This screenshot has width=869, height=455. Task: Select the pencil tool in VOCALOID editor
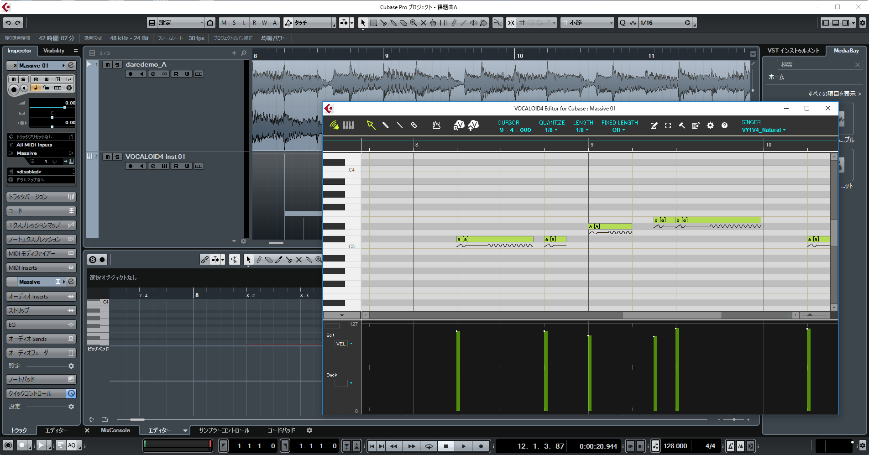(x=385, y=125)
